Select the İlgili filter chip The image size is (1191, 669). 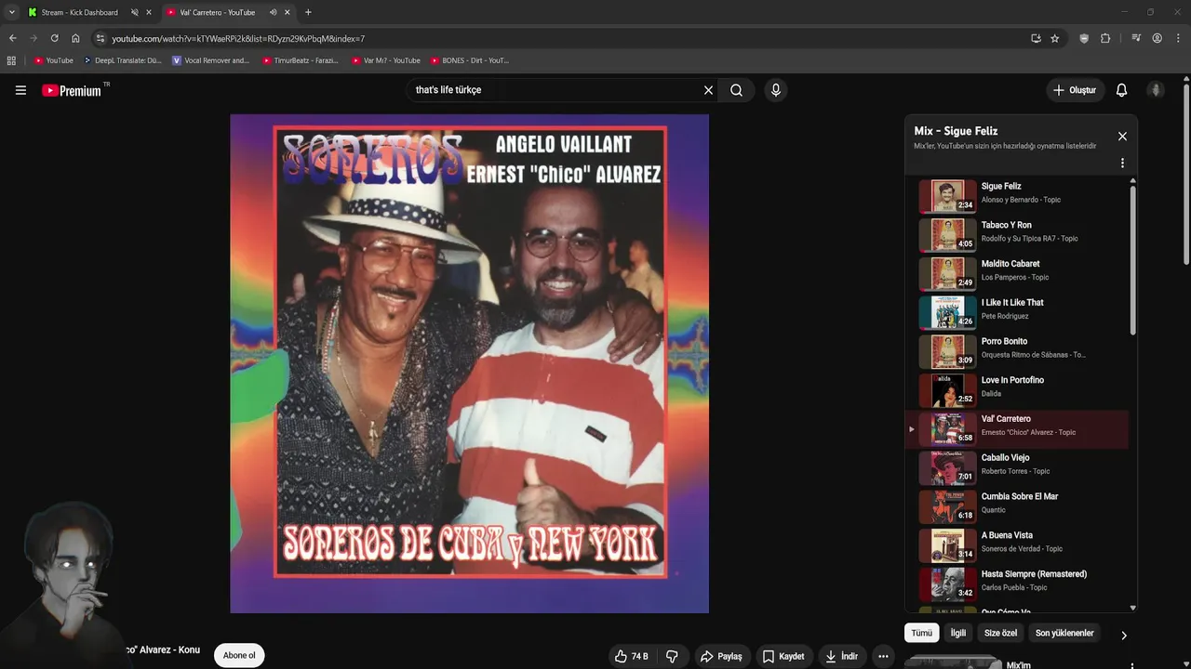pyautogui.click(x=957, y=633)
